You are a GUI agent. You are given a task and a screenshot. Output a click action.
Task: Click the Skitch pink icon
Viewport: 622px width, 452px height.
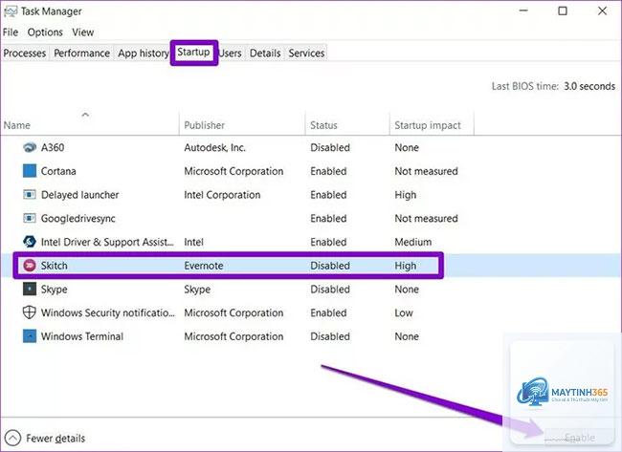(30, 265)
